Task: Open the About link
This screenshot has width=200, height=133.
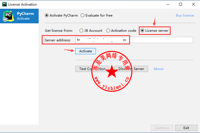Action: (x=158, y=69)
